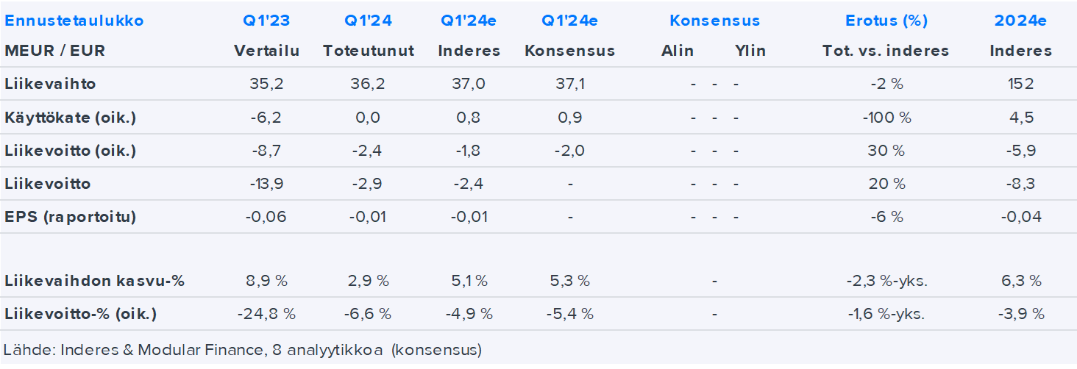Select the EPS (raportoitu) row label
Viewport: 1077px width, 369px height.
pyautogui.click(x=71, y=217)
